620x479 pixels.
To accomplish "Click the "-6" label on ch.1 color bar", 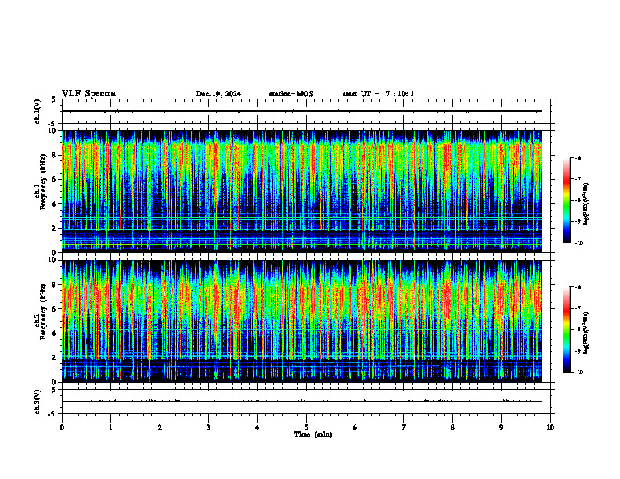I will coord(578,158).
